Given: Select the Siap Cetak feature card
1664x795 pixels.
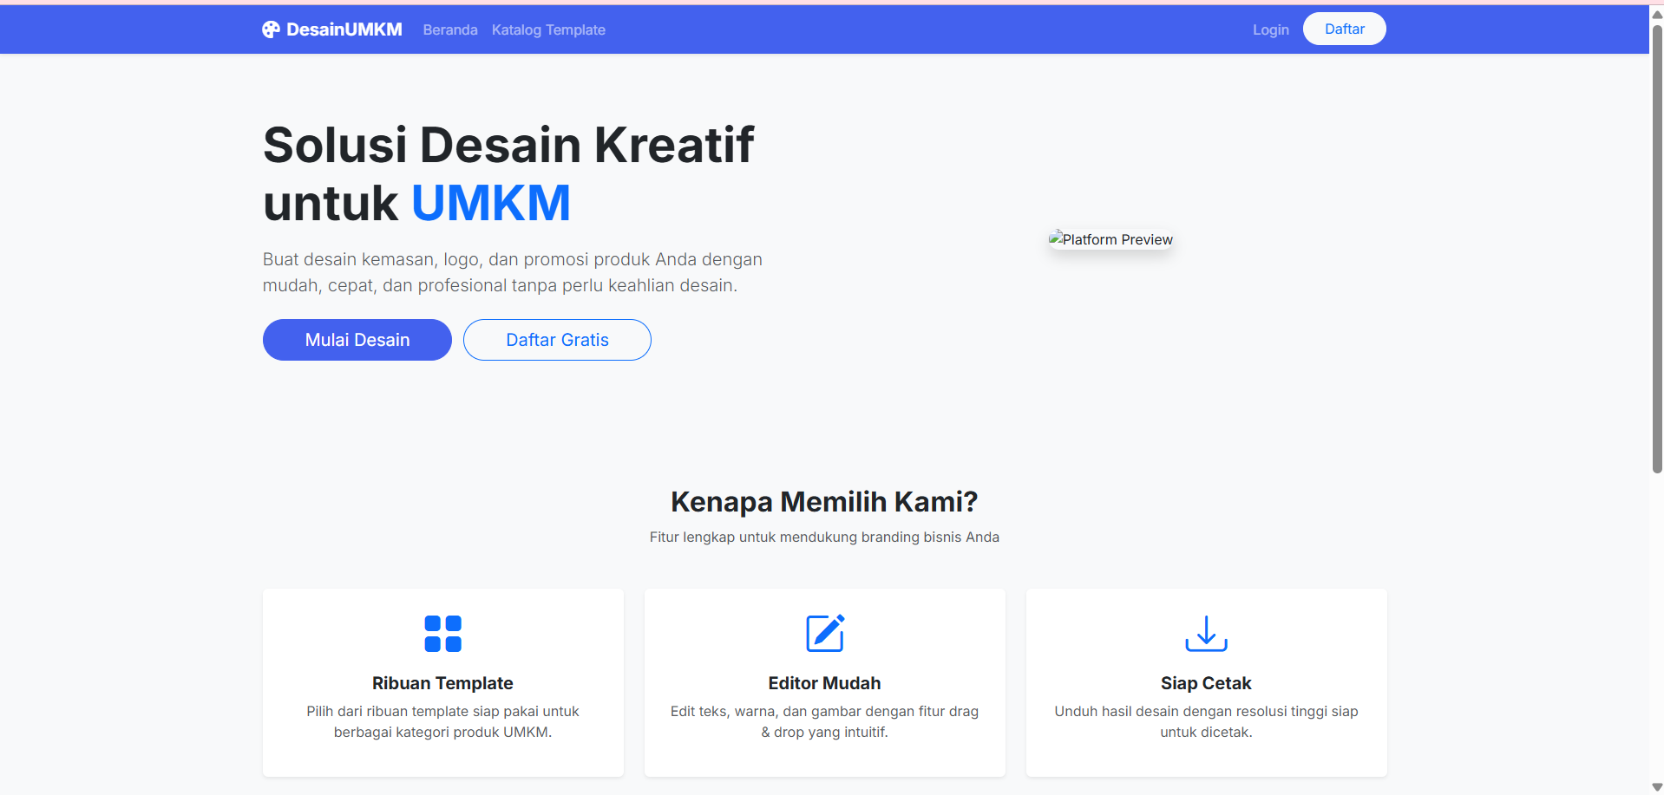Looking at the screenshot, I should coord(1205,682).
